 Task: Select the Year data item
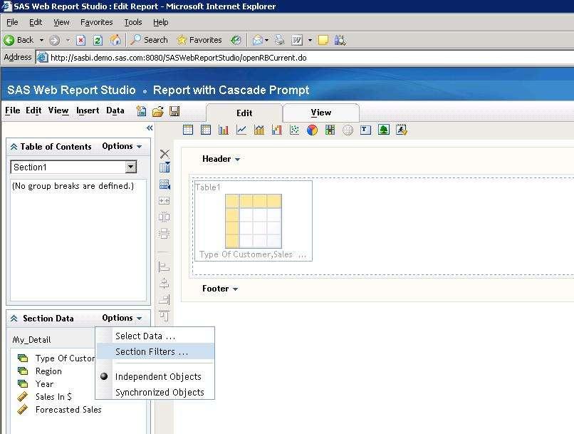click(x=44, y=384)
